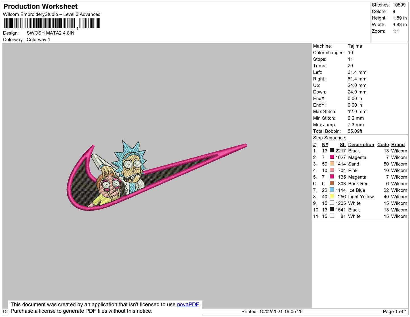Image resolution: width=410 pixels, height=317 pixels.
Task: Click the St. column header
Action: (x=342, y=144)
